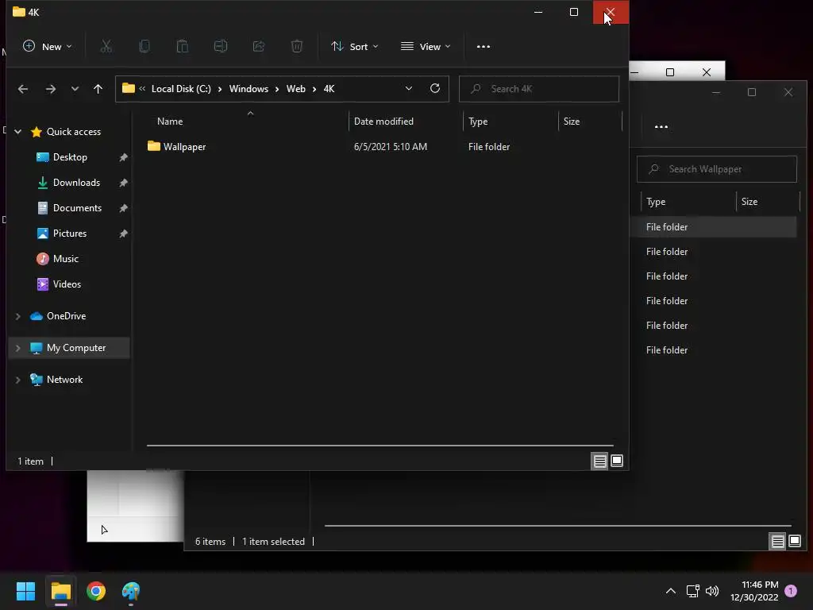Open the View dropdown menu
This screenshot has width=813, height=610.
pyautogui.click(x=426, y=47)
